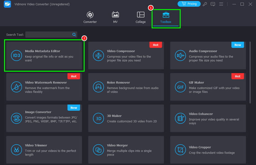
Task: Click 'Trim or cut your videos' description
Action: coord(51,153)
